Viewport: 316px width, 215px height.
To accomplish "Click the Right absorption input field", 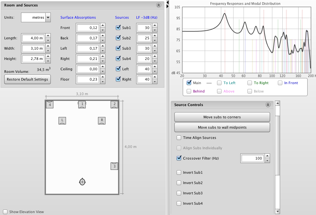I will (x=88, y=59).
